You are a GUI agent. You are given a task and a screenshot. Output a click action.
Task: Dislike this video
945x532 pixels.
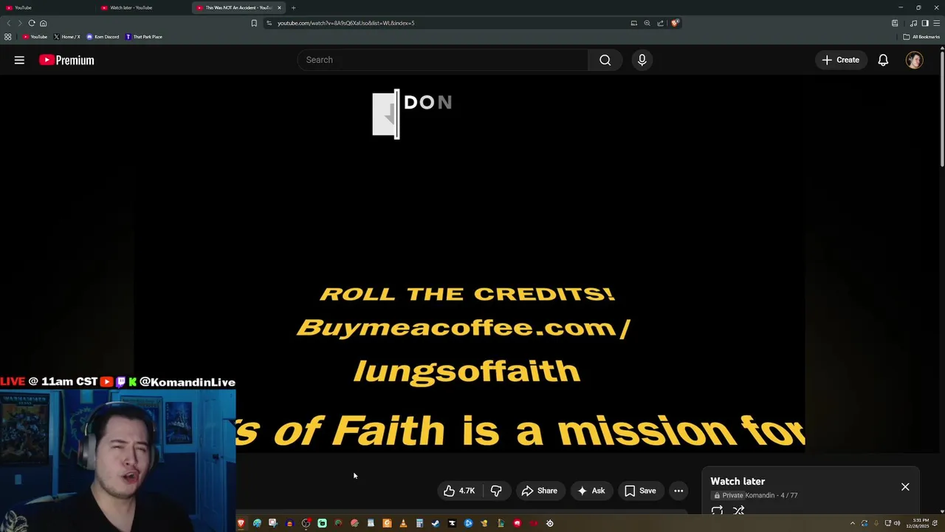(496, 491)
